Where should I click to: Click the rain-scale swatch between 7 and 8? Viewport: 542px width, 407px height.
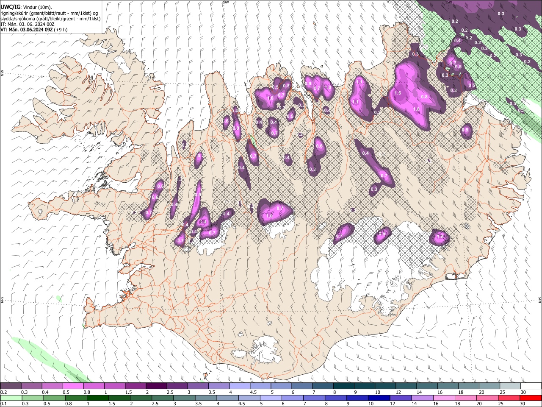coord(313,398)
